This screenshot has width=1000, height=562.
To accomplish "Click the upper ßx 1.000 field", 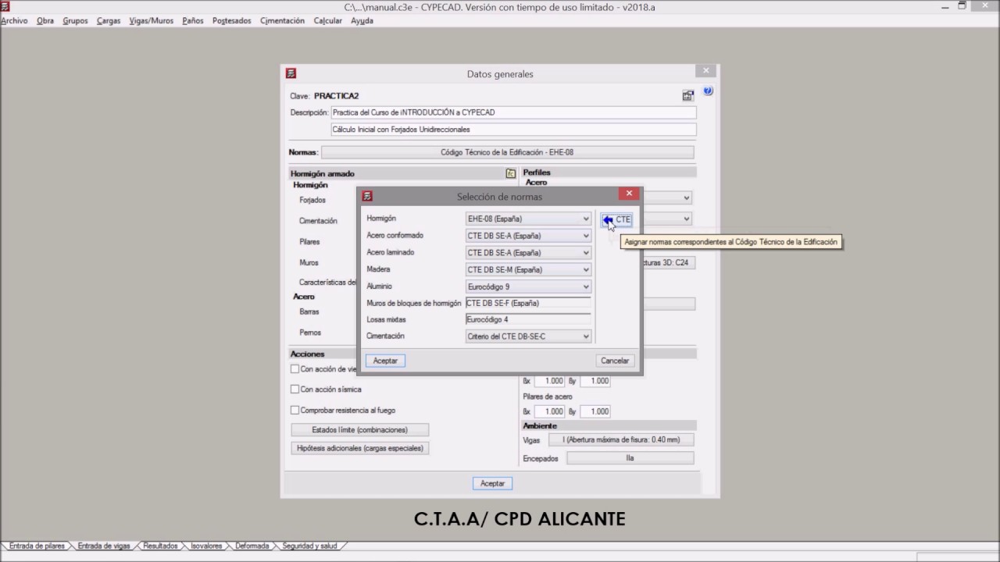I will tap(548, 381).
